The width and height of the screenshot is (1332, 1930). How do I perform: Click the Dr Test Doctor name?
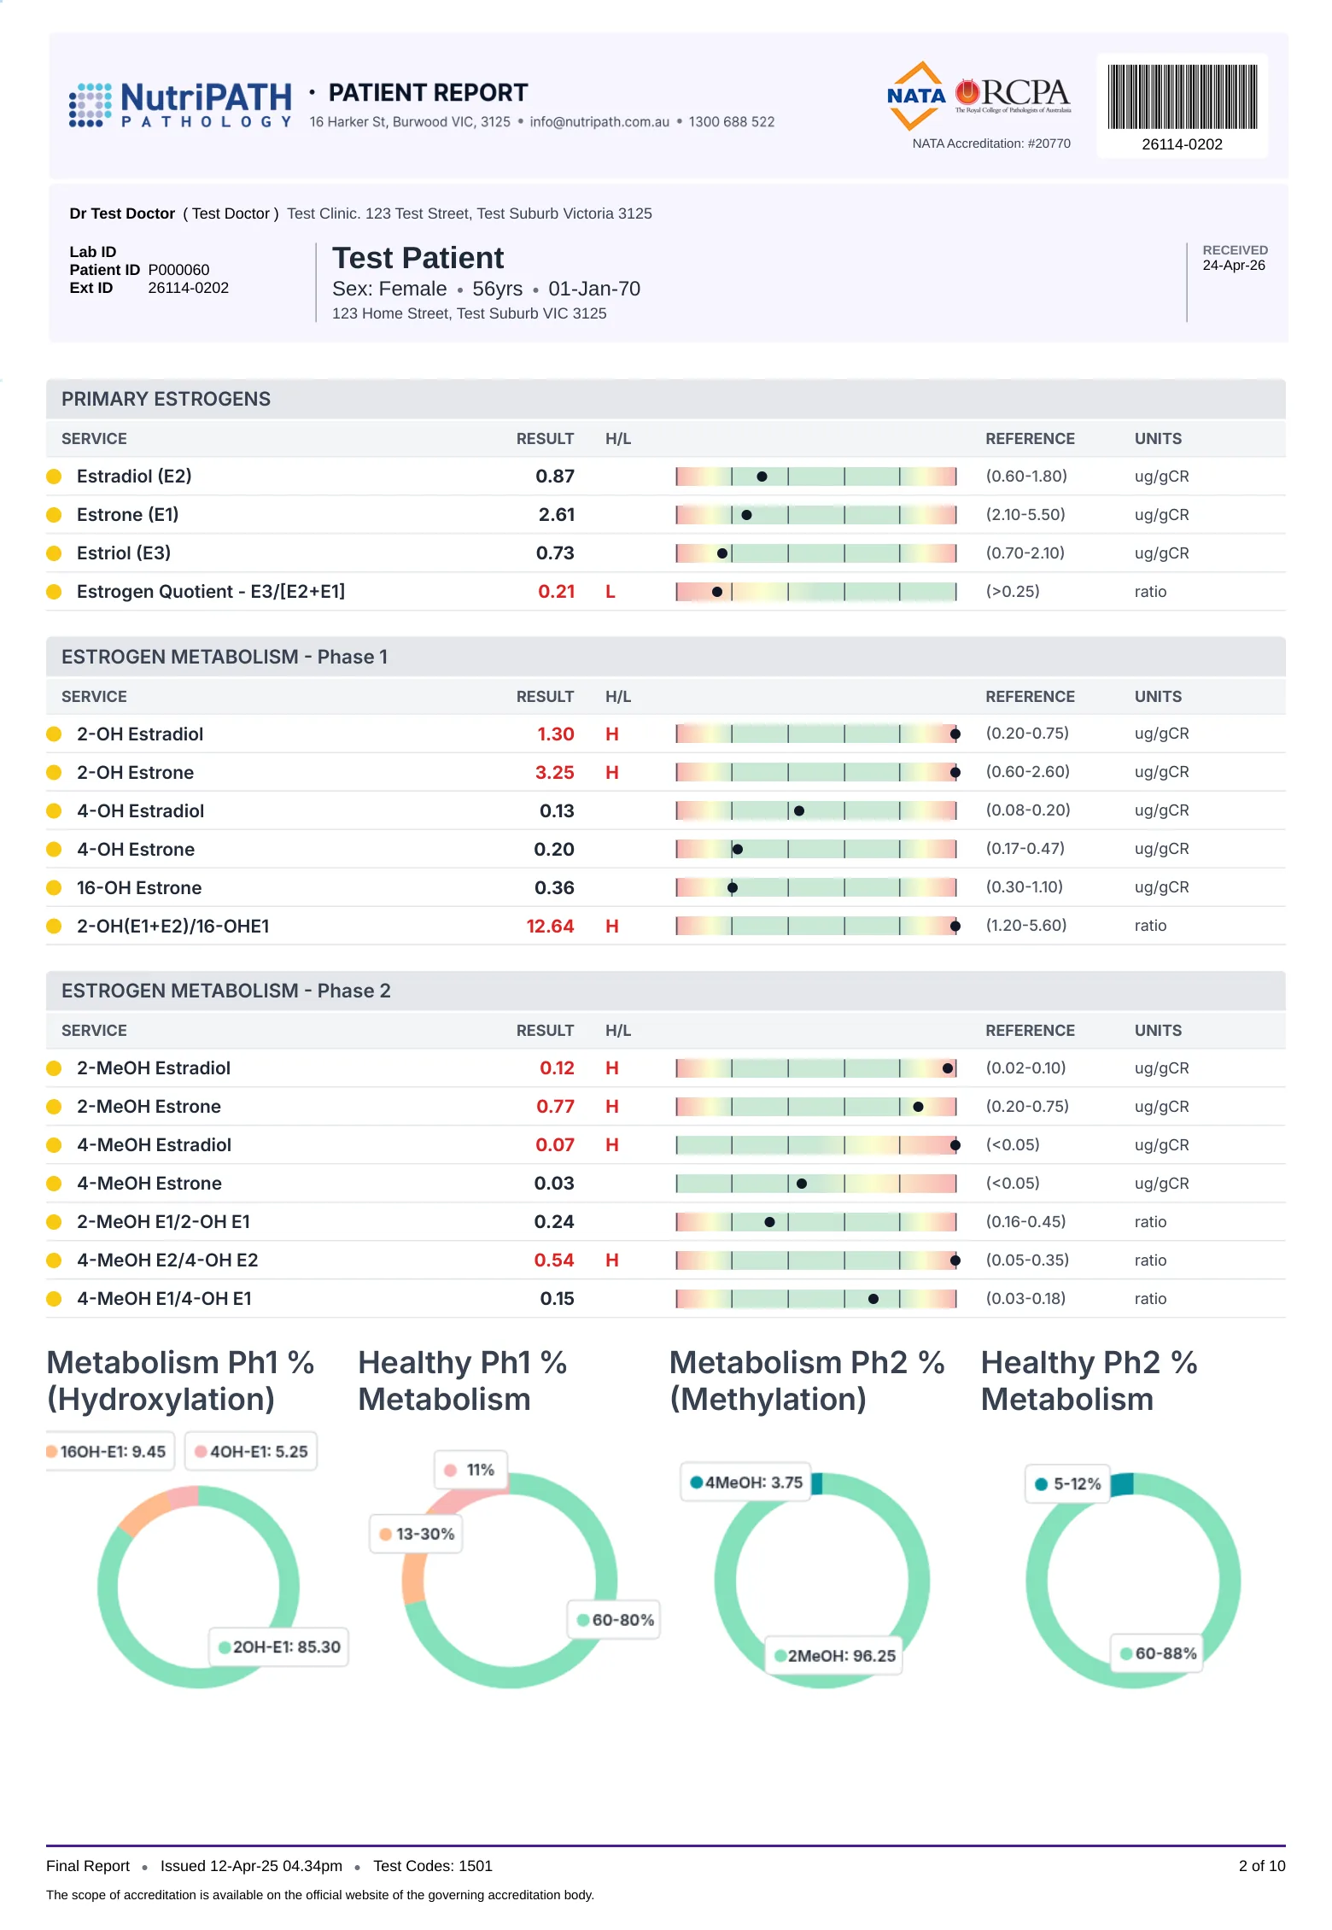122,213
